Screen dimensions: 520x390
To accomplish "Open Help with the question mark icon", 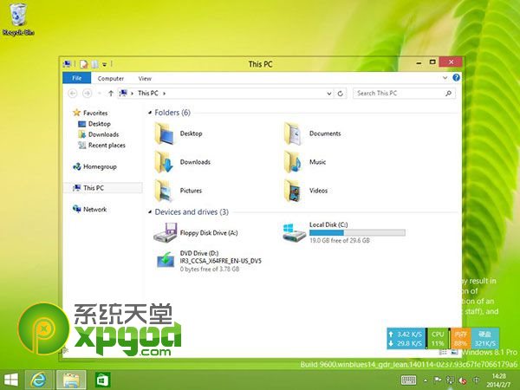I will [x=457, y=77].
